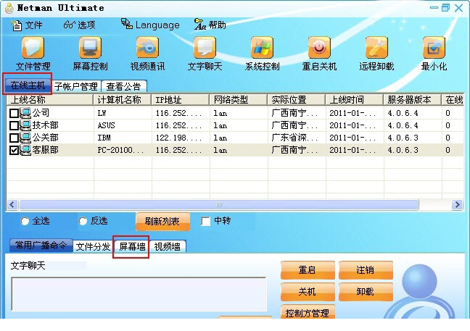The width and height of the screenshot is (470, 331).
Task: Click the 卸载 uninstall button
Action: pos(366,291)
